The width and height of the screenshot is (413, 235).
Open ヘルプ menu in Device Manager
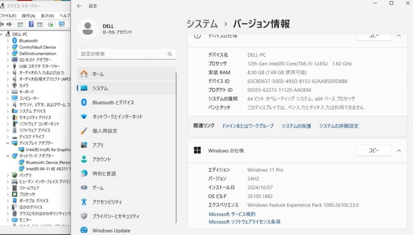point(65,16)
